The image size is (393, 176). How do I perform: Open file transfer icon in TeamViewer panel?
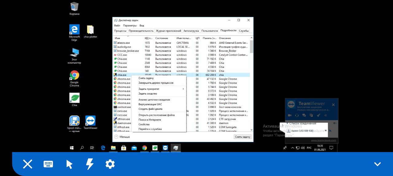pos(311,115)
